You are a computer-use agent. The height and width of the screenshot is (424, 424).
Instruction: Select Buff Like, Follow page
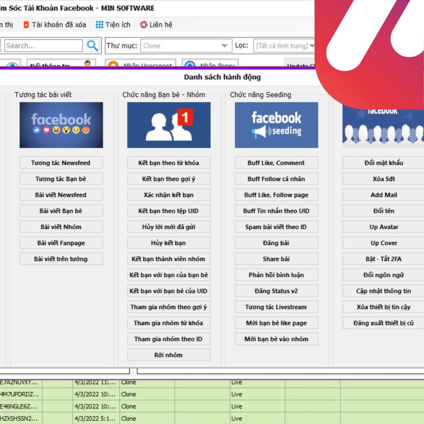276,195
